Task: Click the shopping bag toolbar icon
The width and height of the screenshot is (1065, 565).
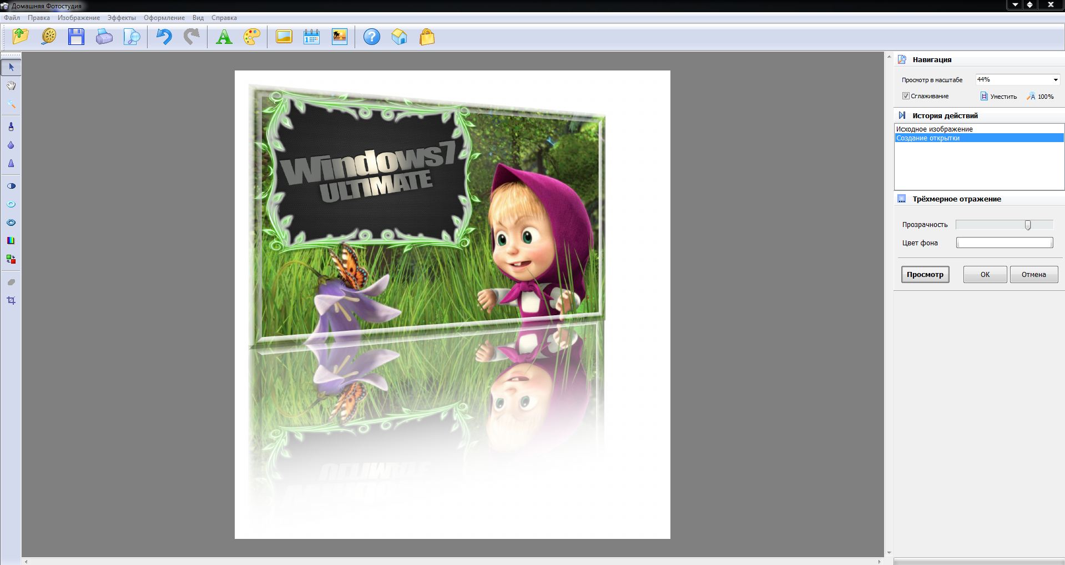Action: click(427, 37)
